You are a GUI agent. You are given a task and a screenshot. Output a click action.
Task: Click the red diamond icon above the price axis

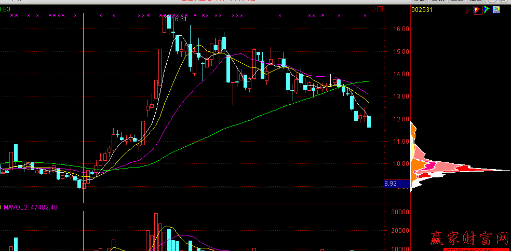(373, 9)
